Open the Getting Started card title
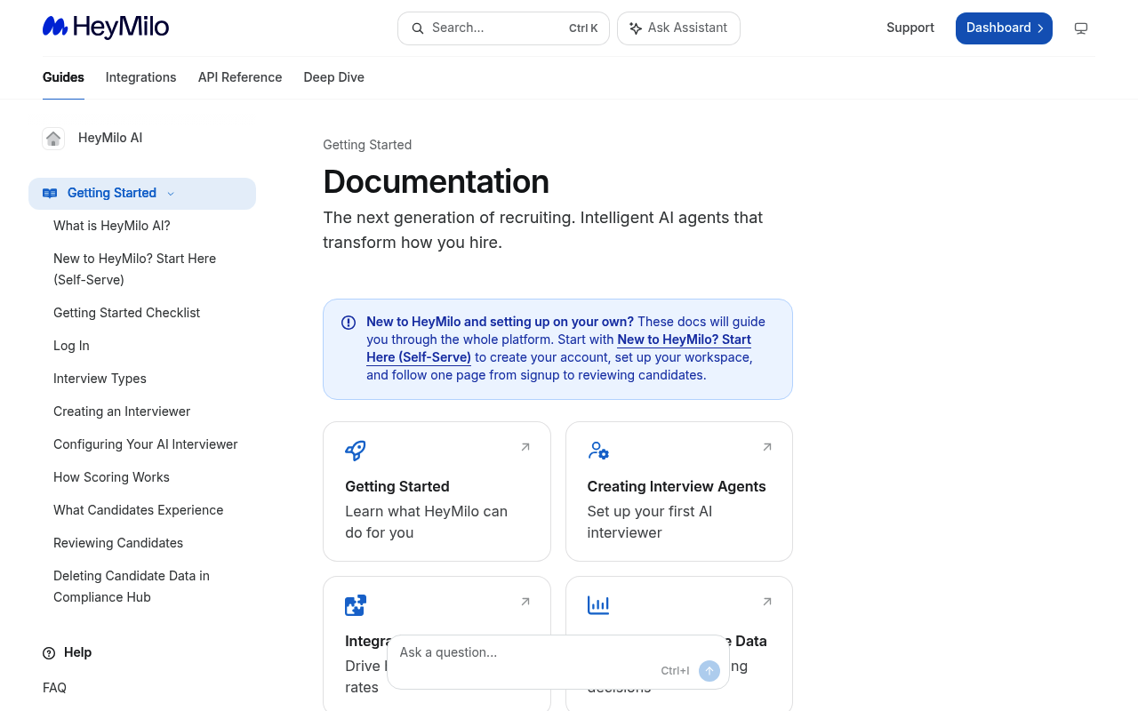This screenshot has height=711, width=1138. [x=397, y=486]
